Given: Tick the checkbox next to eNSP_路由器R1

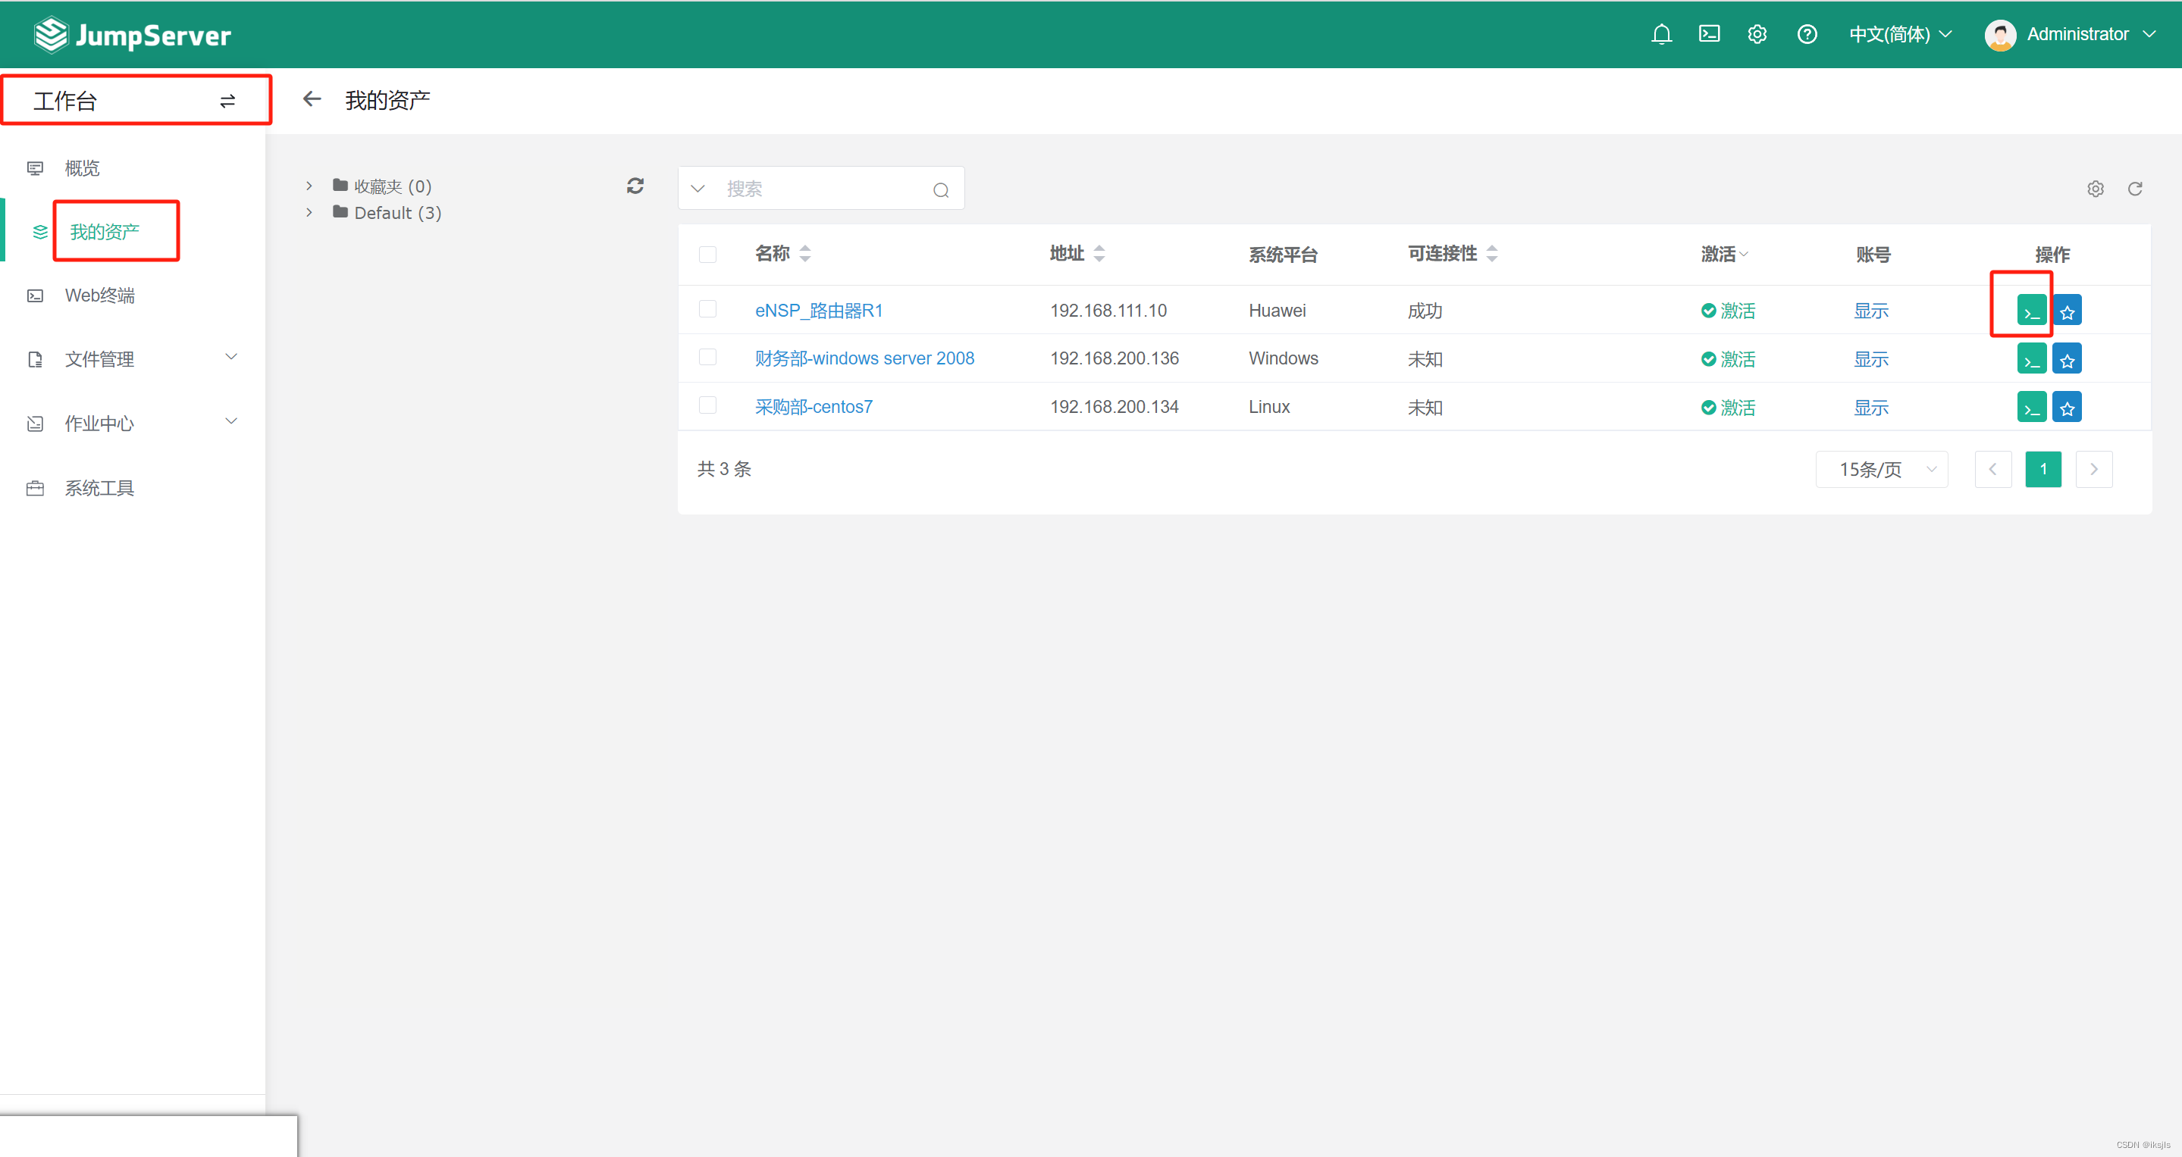Looking at the screenshot, I should 708,309.
